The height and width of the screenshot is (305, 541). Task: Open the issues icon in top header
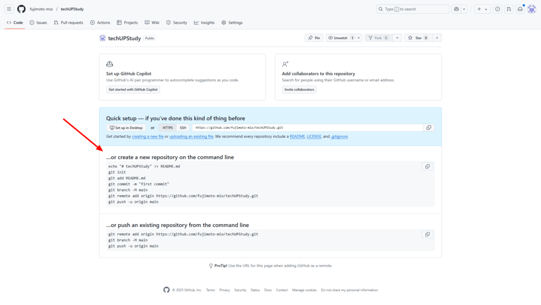coord(497,9)
